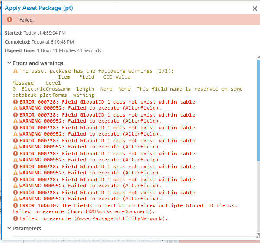Click the vertical scrollbar of the messages
Viewport: 260px width, 243px height.
tap(259, 129)
